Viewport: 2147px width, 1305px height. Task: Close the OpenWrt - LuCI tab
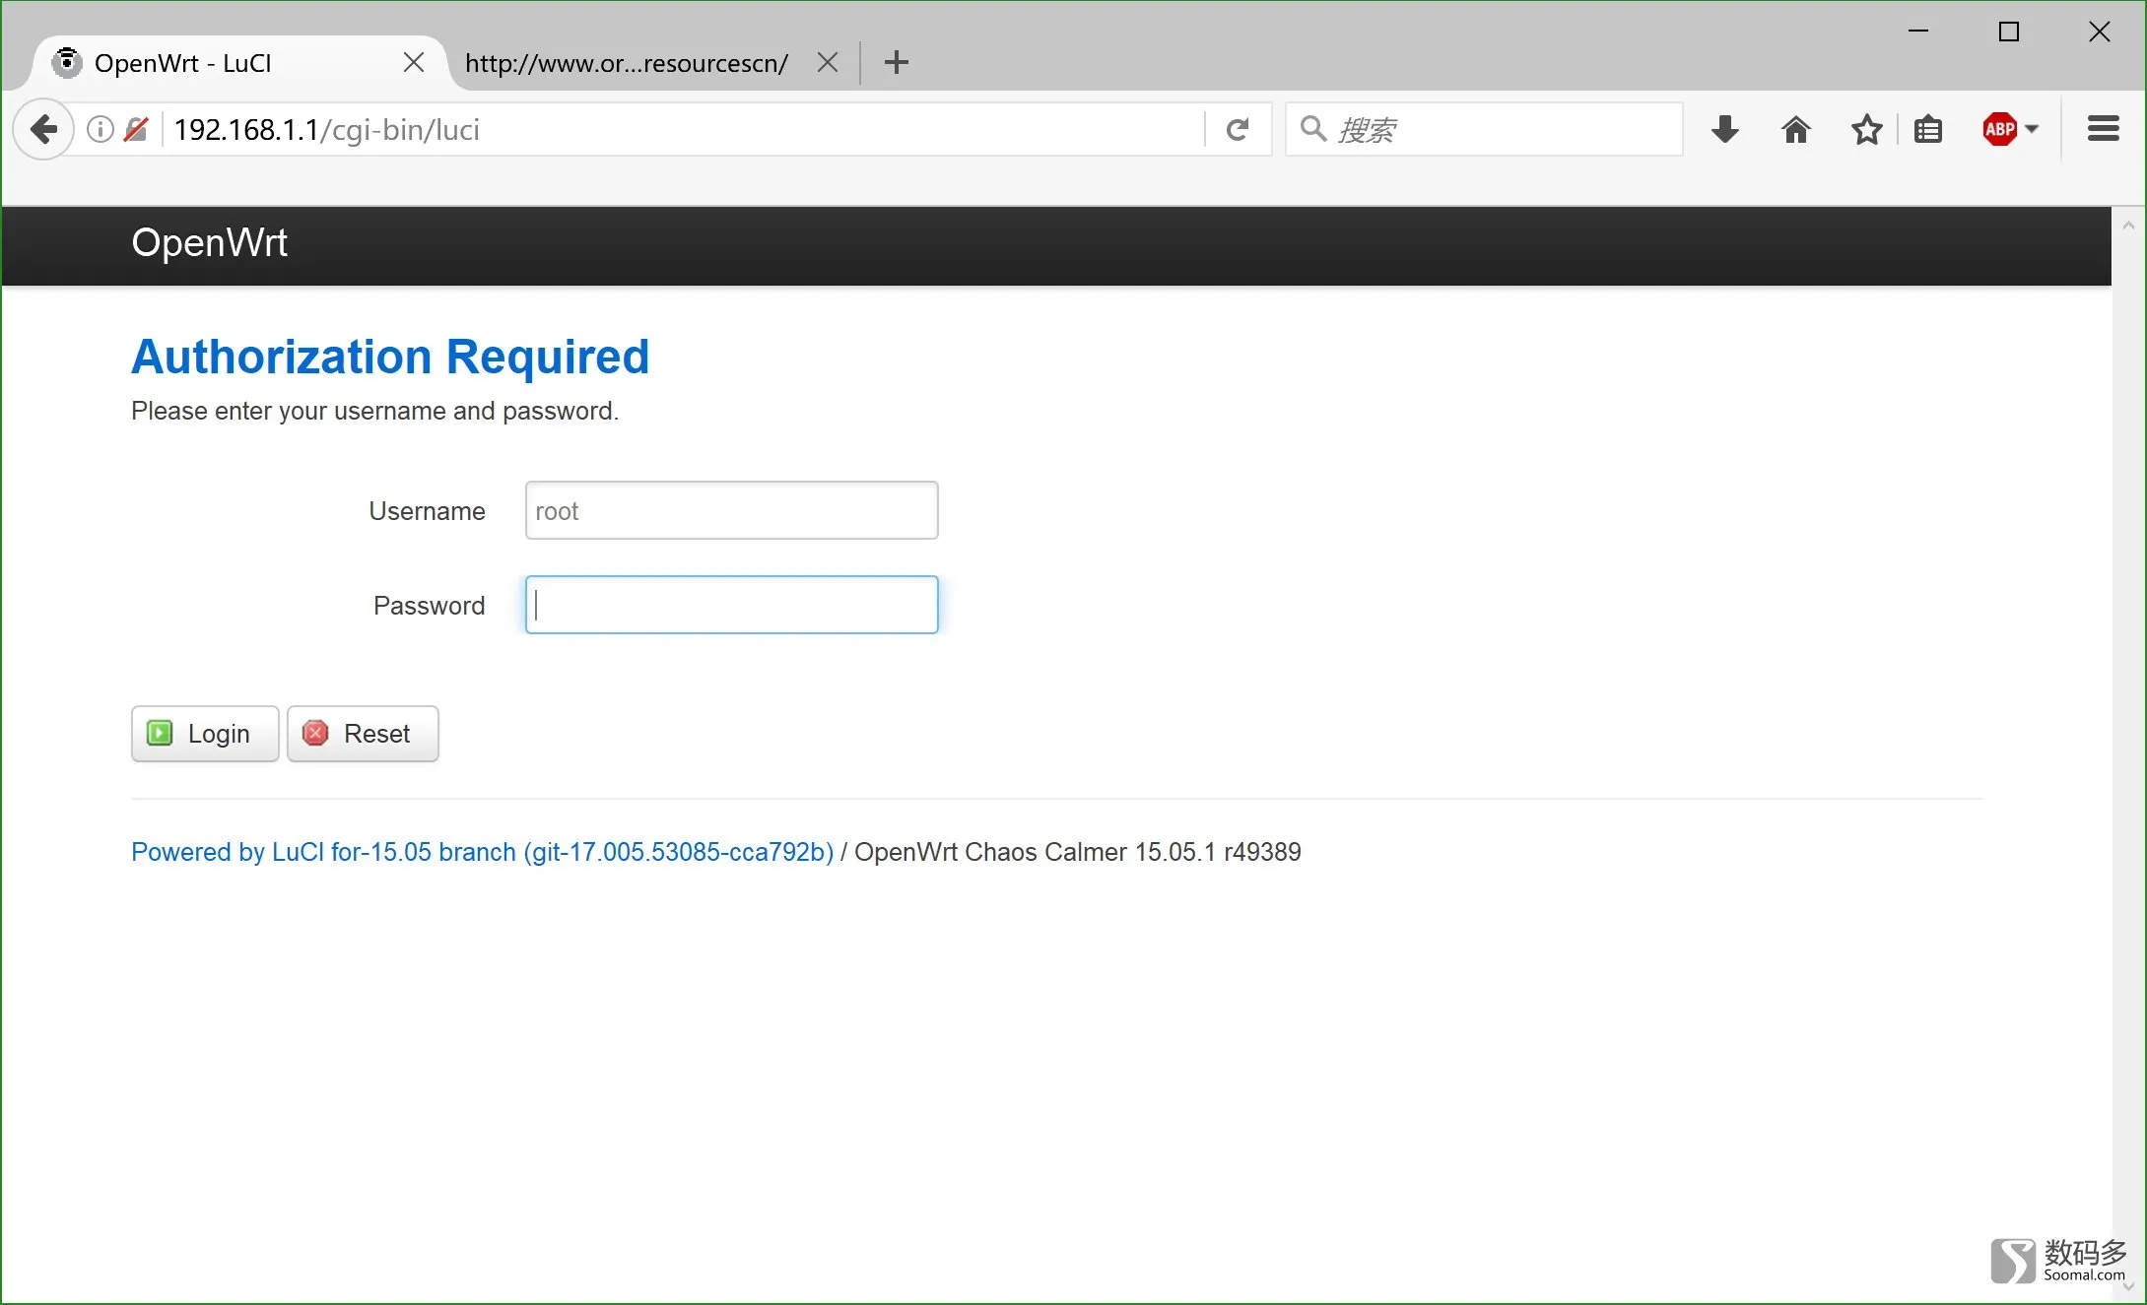pyautogui.click(x=414, y=63)
